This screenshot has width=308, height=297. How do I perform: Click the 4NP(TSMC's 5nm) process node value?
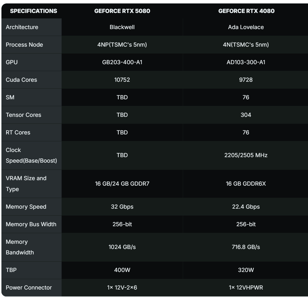point(122,45)
